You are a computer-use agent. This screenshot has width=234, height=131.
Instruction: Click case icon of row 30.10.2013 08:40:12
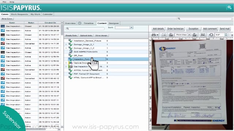(x=3, y=78)
